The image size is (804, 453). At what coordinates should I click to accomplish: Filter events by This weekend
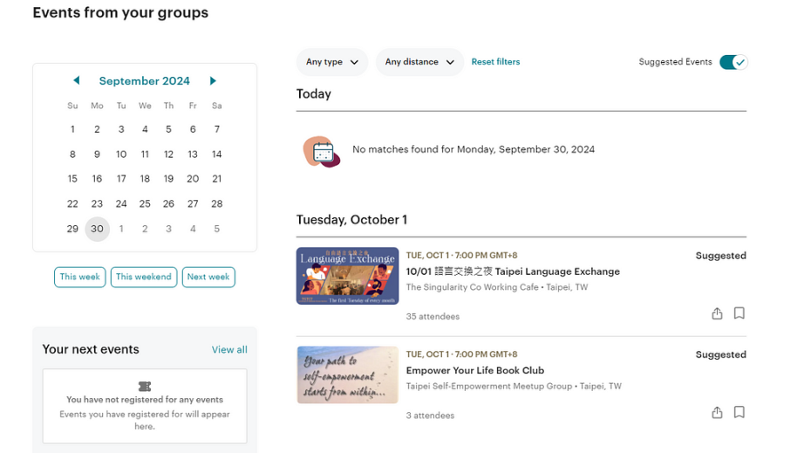[144, 277]
